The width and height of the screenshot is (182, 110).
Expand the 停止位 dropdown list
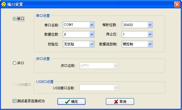pyautogui.click(x=150, y=34)
